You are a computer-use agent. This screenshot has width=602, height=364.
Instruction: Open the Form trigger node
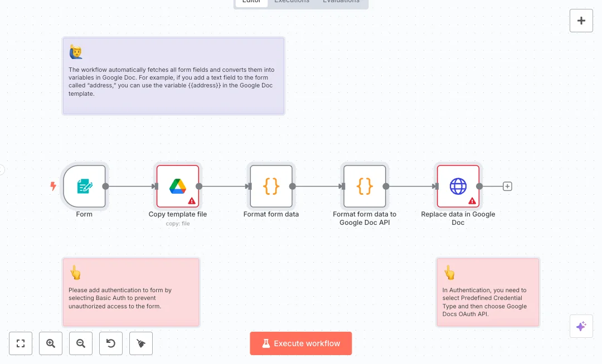coord(85,186)
